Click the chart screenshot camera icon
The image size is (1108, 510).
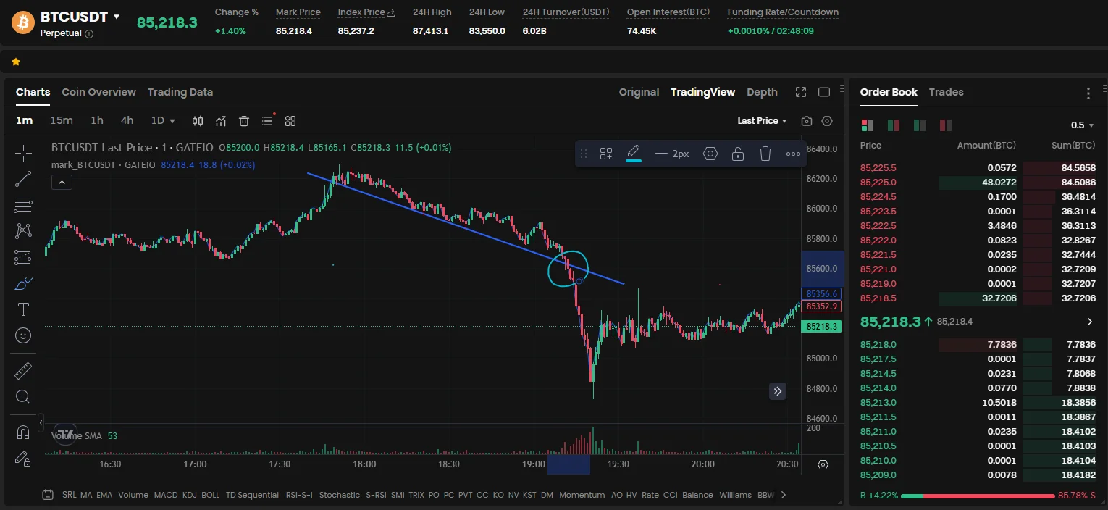point(807,121)
